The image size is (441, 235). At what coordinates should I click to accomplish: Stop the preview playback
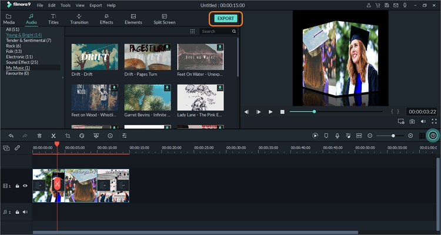[x=282, y=112]
